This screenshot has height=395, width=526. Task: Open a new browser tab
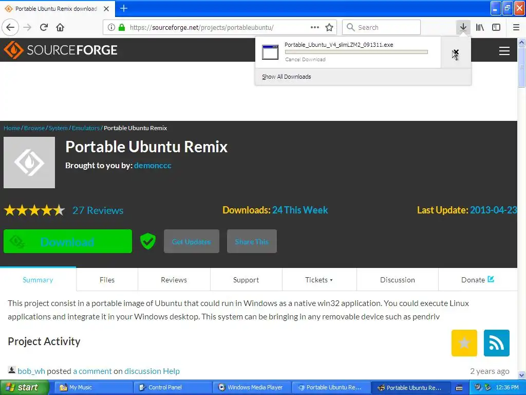tap(123, 8)
